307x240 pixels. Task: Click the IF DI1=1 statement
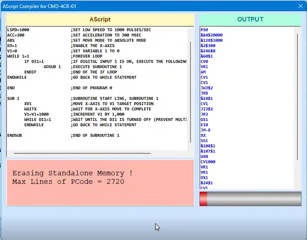coord(34,61)
